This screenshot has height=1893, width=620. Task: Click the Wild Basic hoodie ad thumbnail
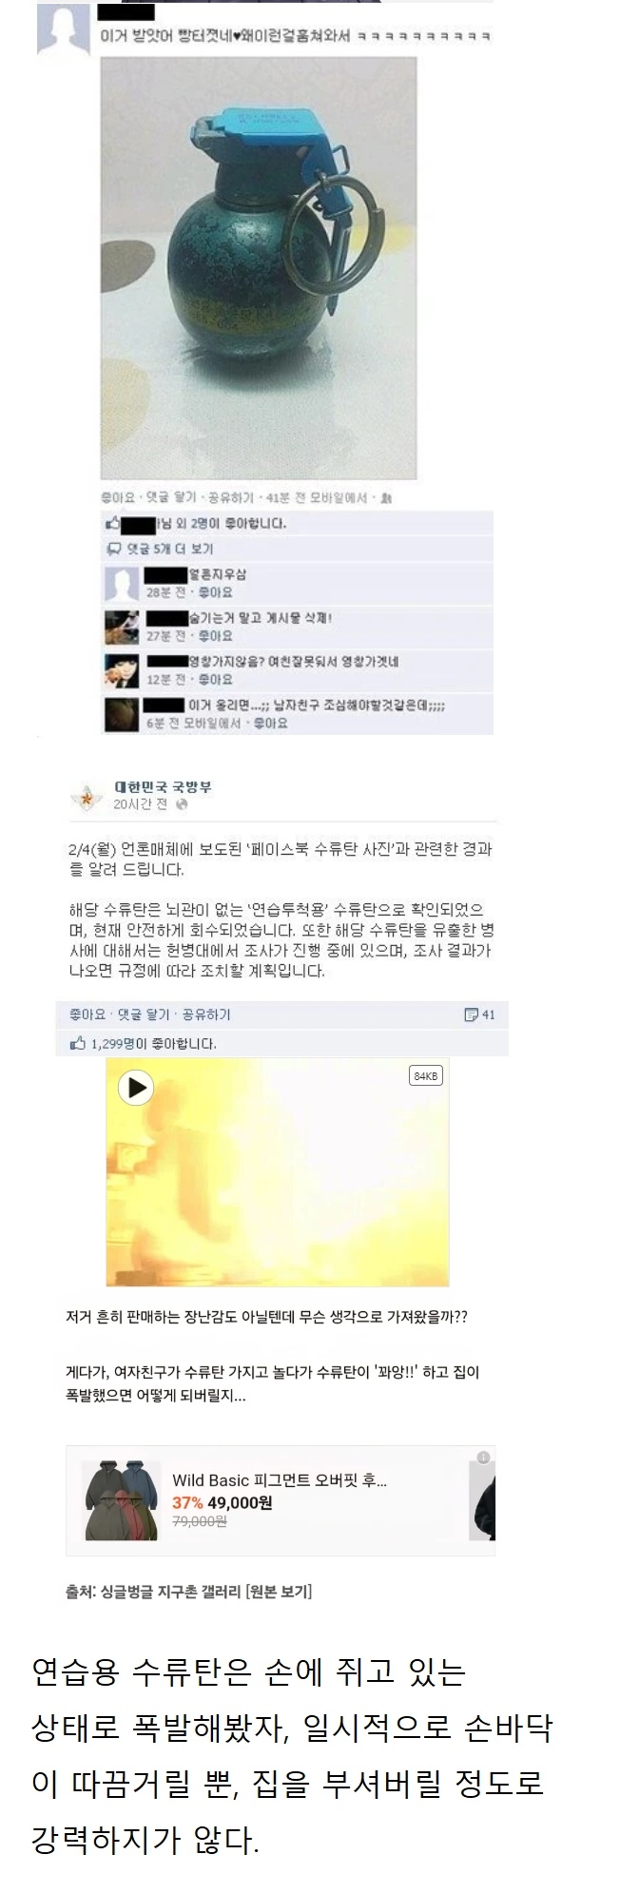122,1500
